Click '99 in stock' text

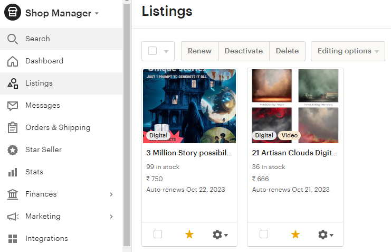pyautogui.click(x=163, y=167)
